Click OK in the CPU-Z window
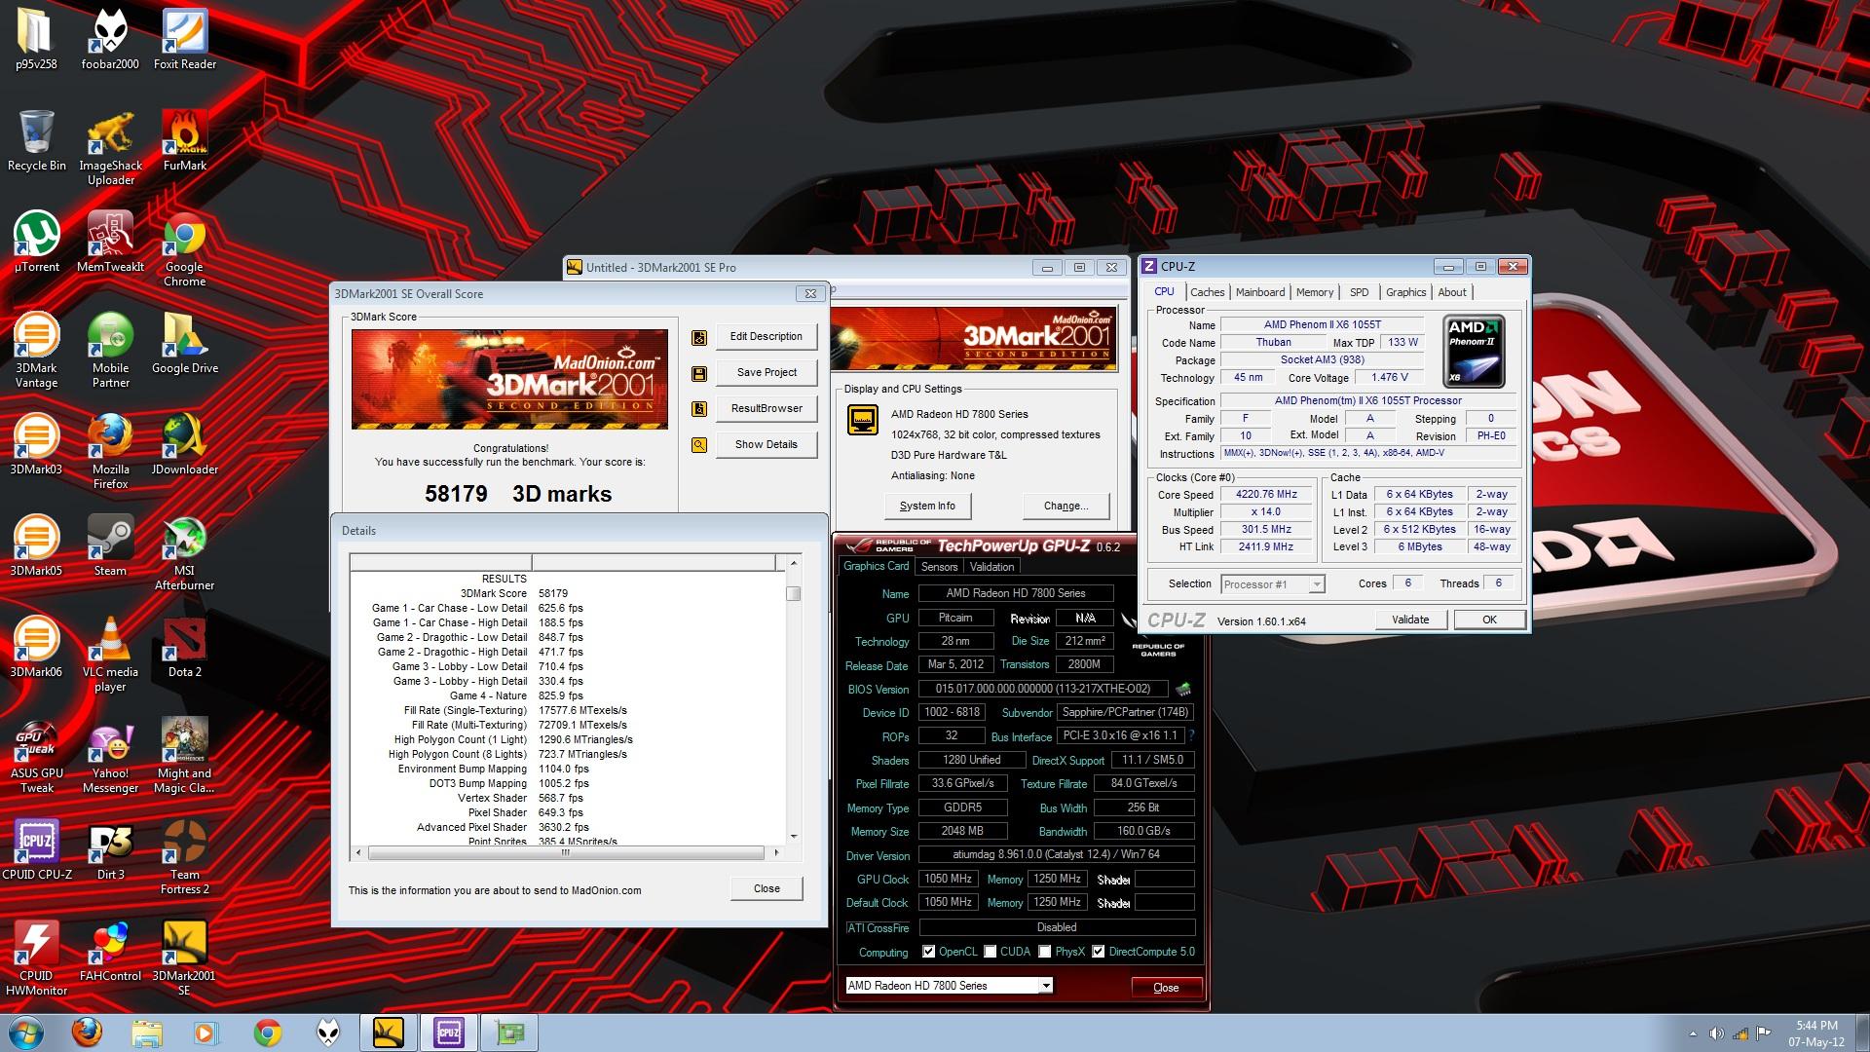This screenshot has height=1052, width=1870. (1489, 620)
